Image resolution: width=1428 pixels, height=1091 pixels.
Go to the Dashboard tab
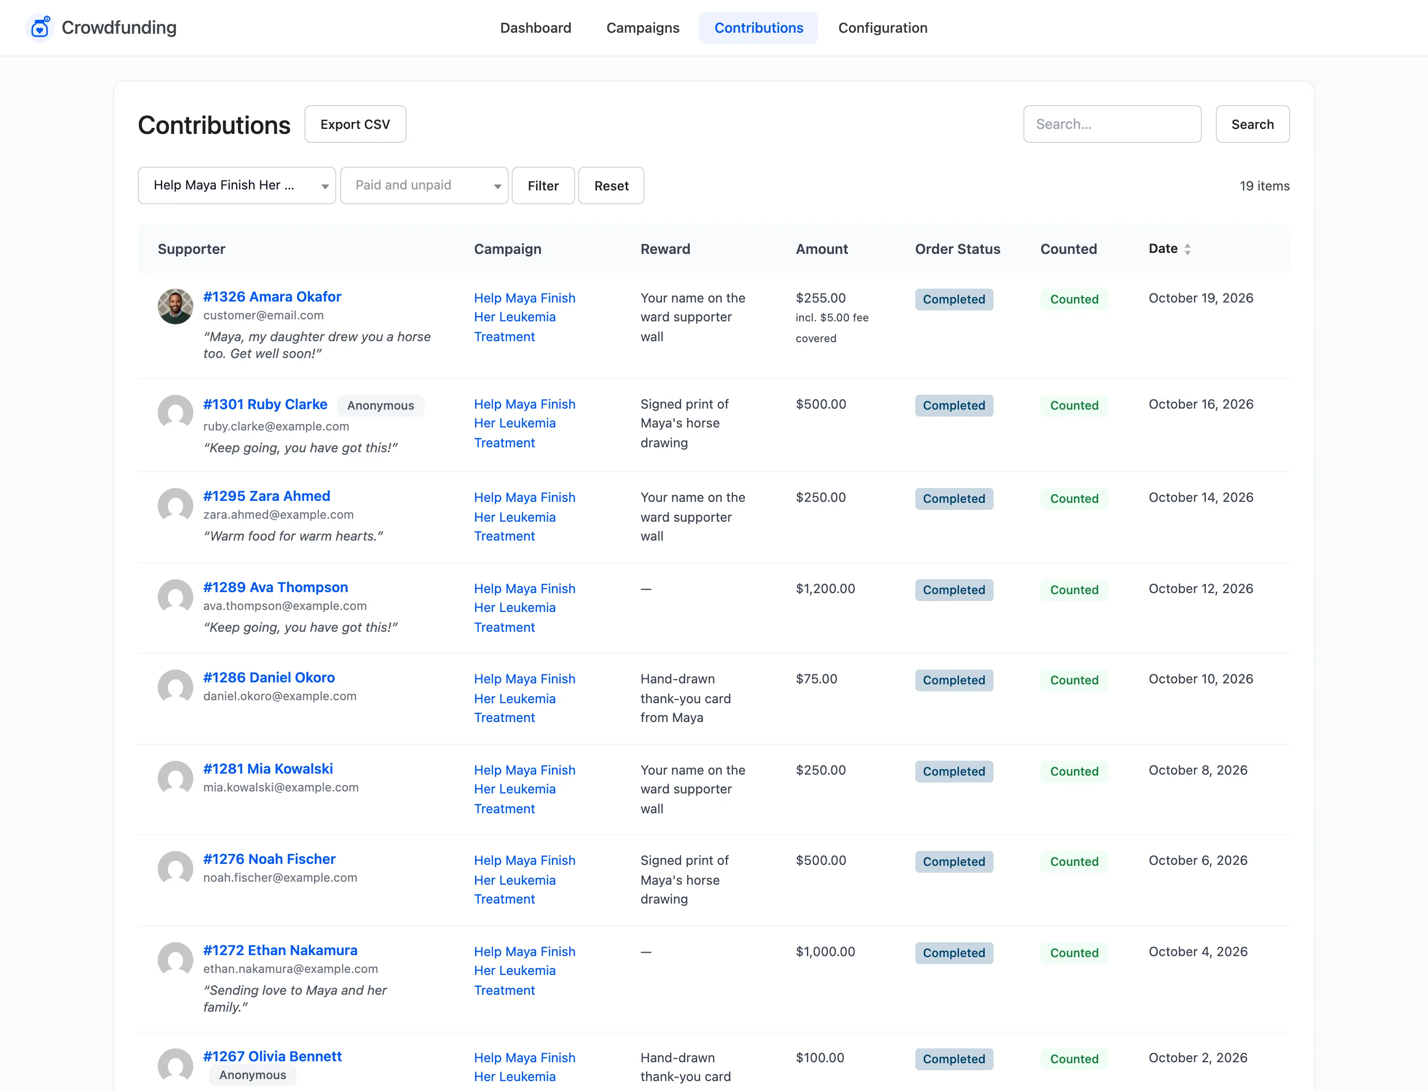pyautogui.click(x=535, y=28)
